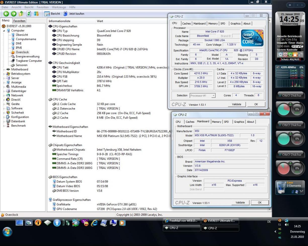Select Sensoren in the Computer tree
The height and width of the screenshot is (246, 308).
pyautogui.click(x=19, y=65)
